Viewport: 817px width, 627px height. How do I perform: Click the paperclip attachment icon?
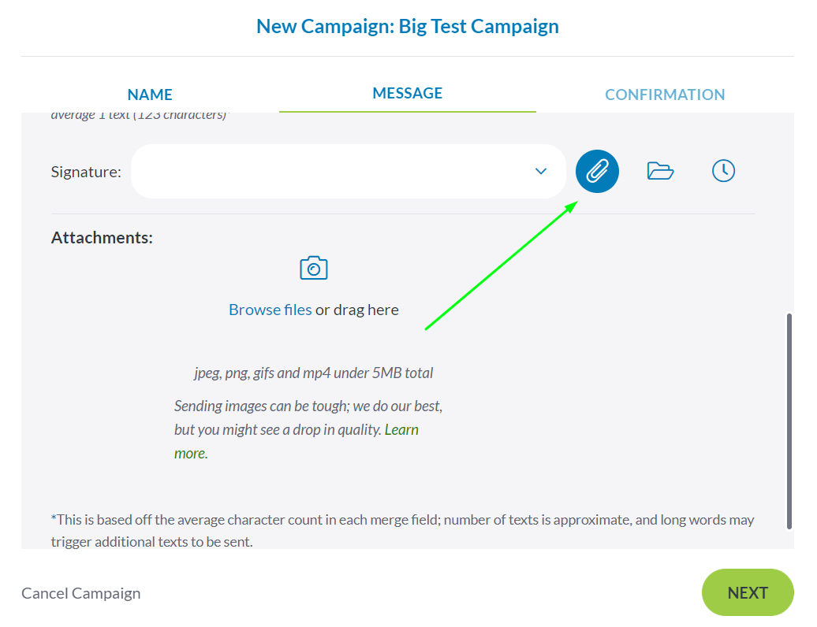click(597, 171)
